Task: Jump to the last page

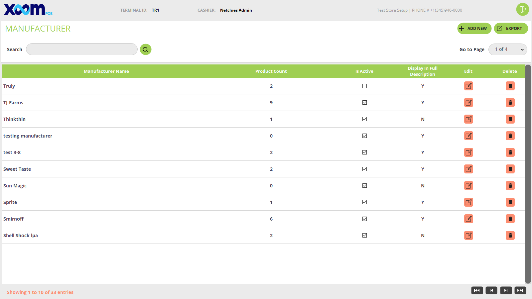Action: pos(520,290)
